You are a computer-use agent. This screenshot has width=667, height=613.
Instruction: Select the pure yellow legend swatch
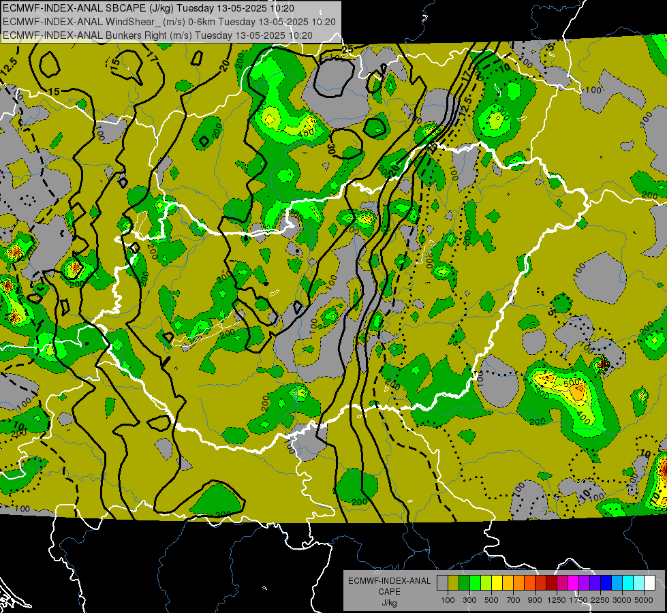(x=497, y=582)
